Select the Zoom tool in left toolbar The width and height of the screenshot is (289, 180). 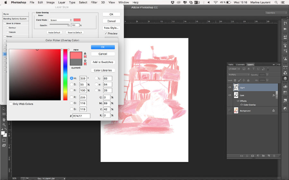tap(4, 125)
